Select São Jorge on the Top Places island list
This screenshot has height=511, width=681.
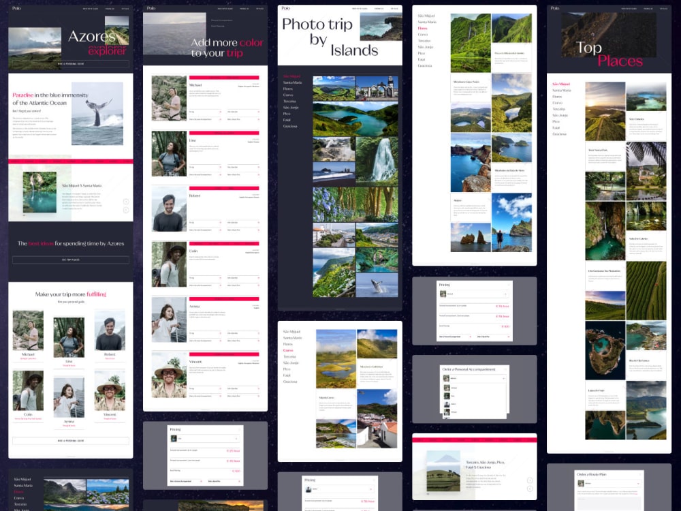pos(560,115)
